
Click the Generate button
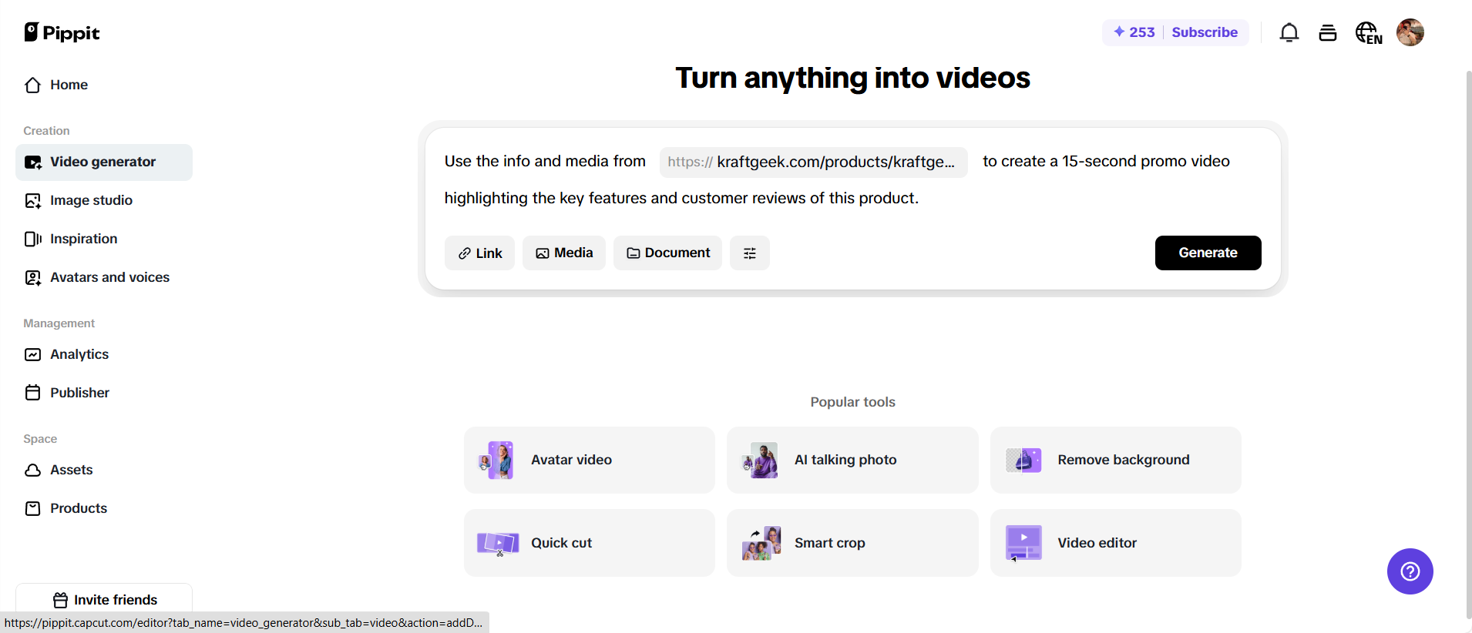[1208, 253]
